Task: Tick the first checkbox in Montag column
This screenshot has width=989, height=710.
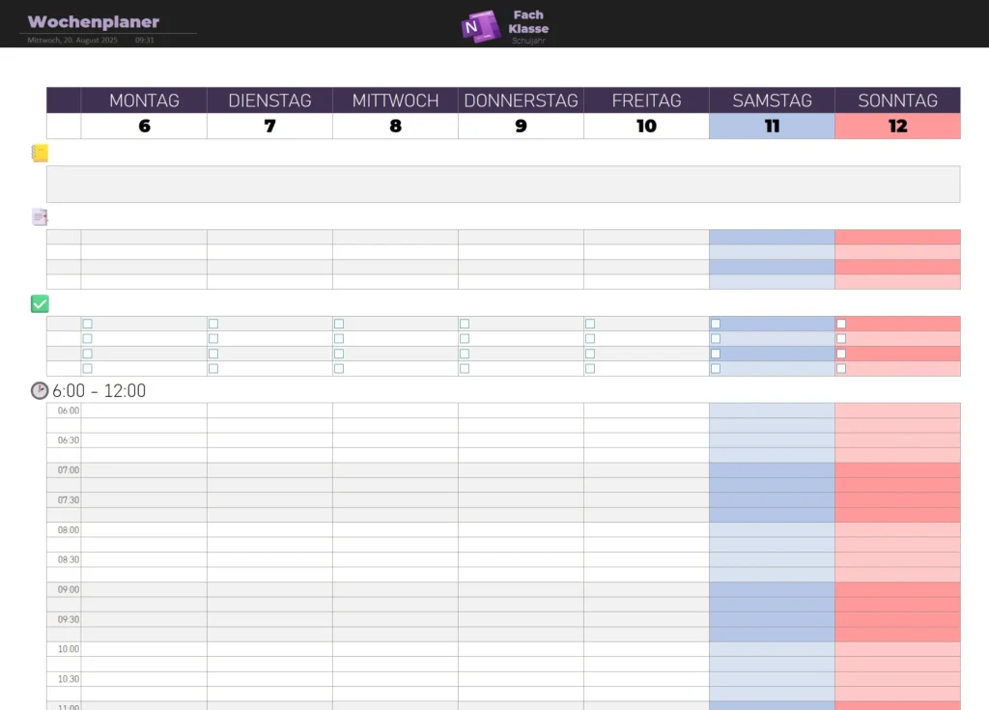Action: tap(88, 324)
